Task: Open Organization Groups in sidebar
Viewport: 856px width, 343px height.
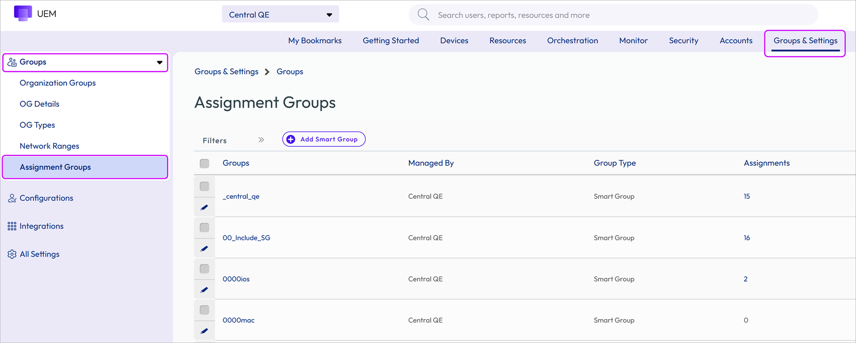Action: (58, 83)
